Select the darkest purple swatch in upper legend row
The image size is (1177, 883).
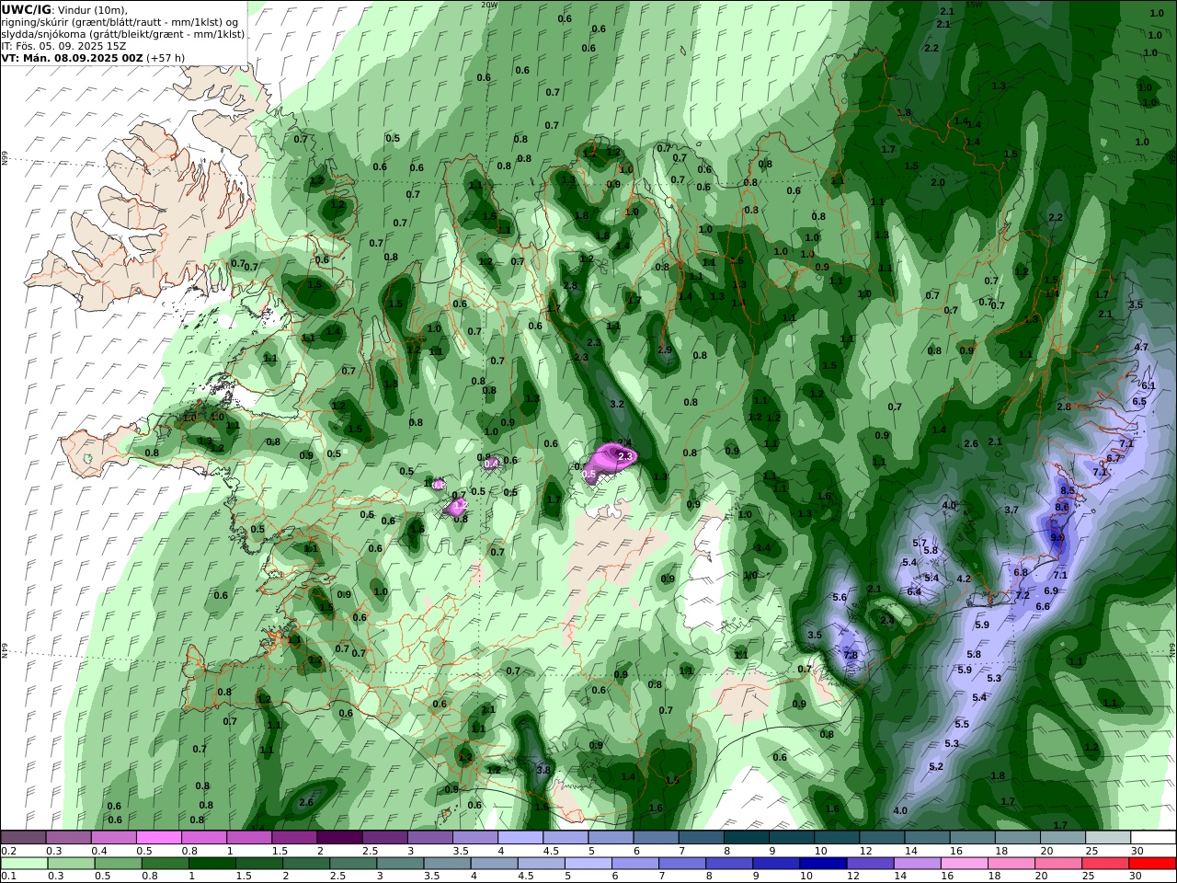click(x=339, y=837)
